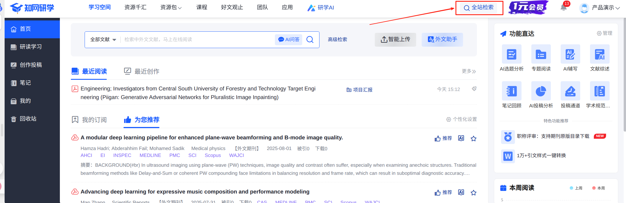Open AI reading for first recommended article
This screenshot has width=626, height=203.
[461, 138]
